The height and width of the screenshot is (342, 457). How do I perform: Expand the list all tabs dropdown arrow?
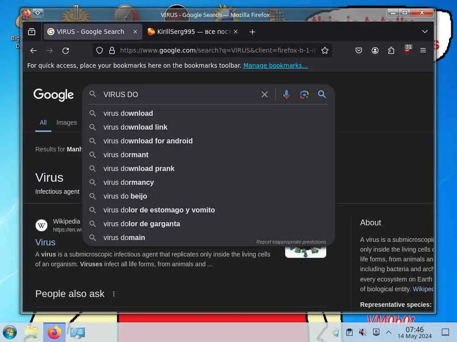pos(425,32)
